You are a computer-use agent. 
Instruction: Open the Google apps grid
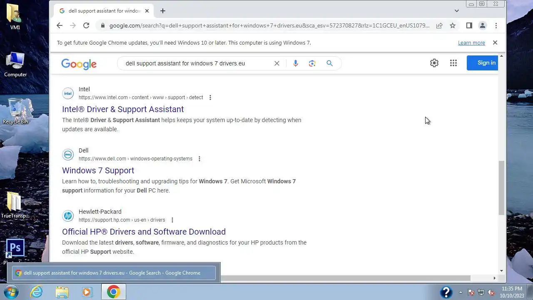453,63
